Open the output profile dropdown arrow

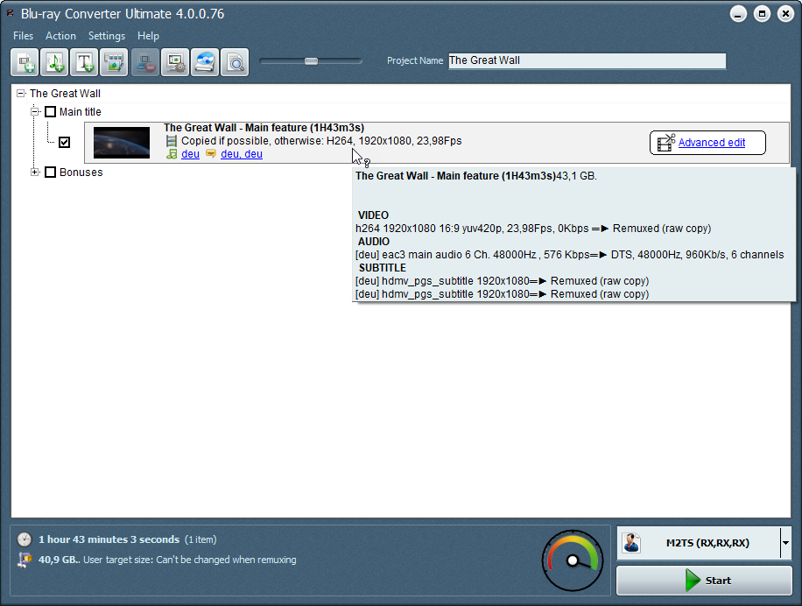coord(785,543)
